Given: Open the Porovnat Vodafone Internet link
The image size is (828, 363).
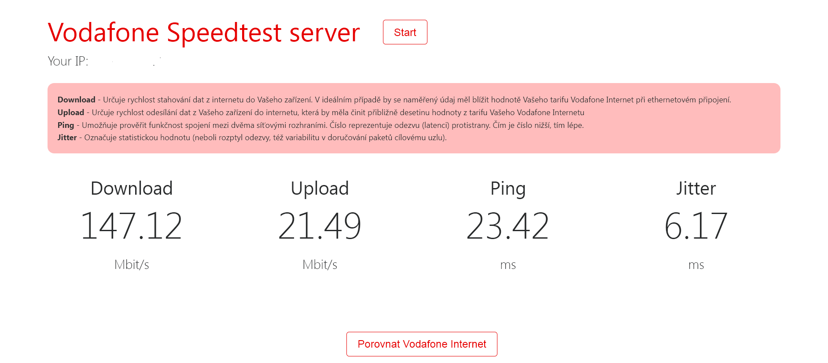Looking at the screenshot, I should pos(421,344).
